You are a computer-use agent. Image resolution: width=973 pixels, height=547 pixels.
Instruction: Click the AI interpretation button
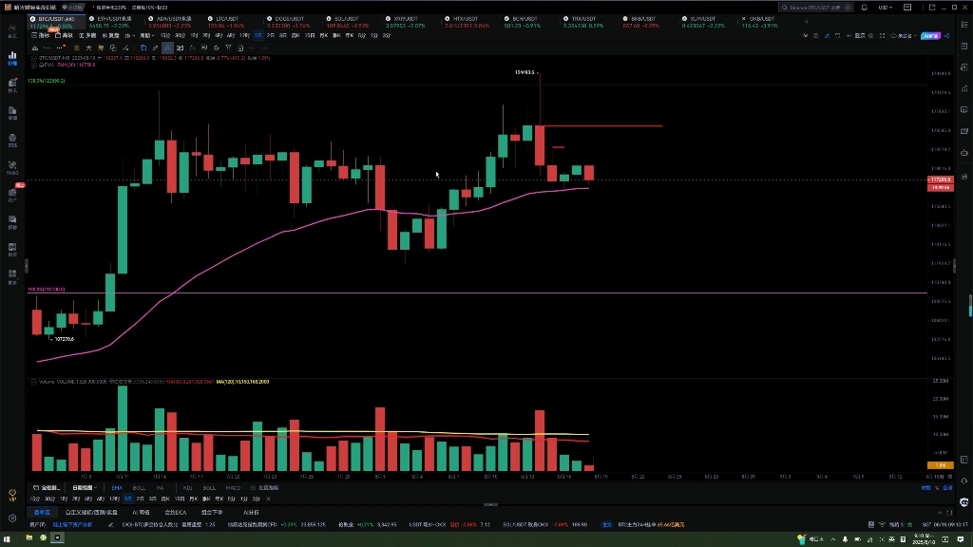point(930,35)
